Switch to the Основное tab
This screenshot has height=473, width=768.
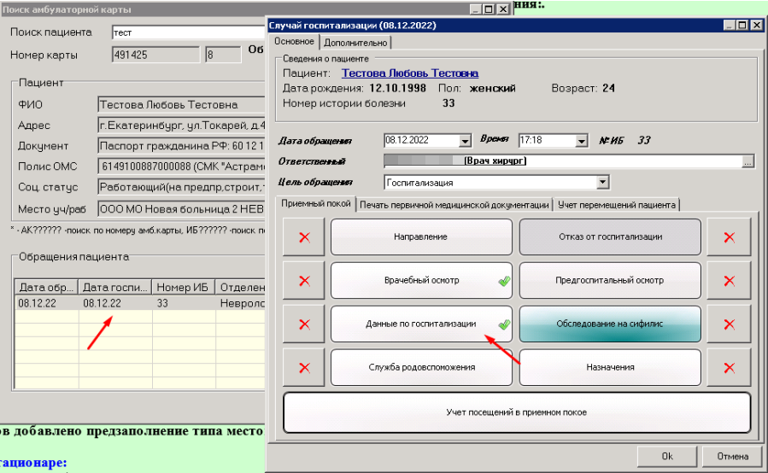coord(294,42)
